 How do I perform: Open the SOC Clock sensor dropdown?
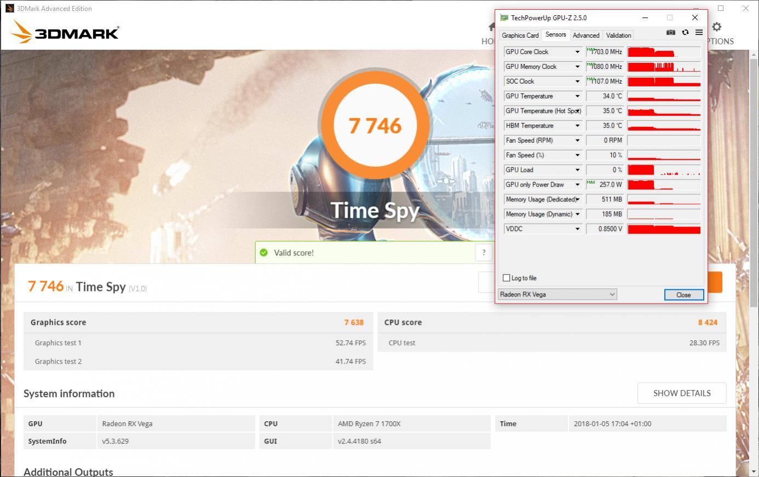[x=577, y=82]
